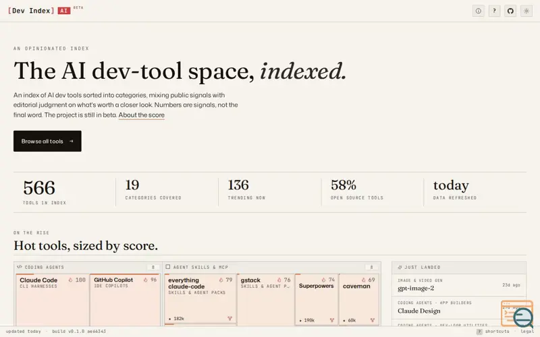Open Claude Design in Just Landed
This screenshot has height=337, width=540.
point(459,308)
